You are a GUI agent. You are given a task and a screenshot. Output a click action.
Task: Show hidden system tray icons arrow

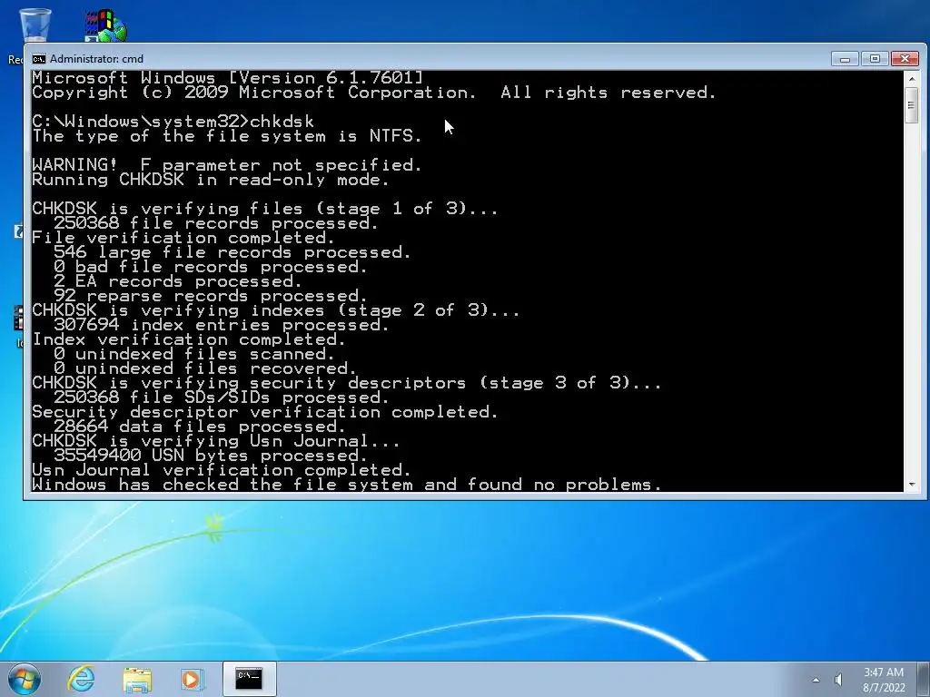click(816, 680)
